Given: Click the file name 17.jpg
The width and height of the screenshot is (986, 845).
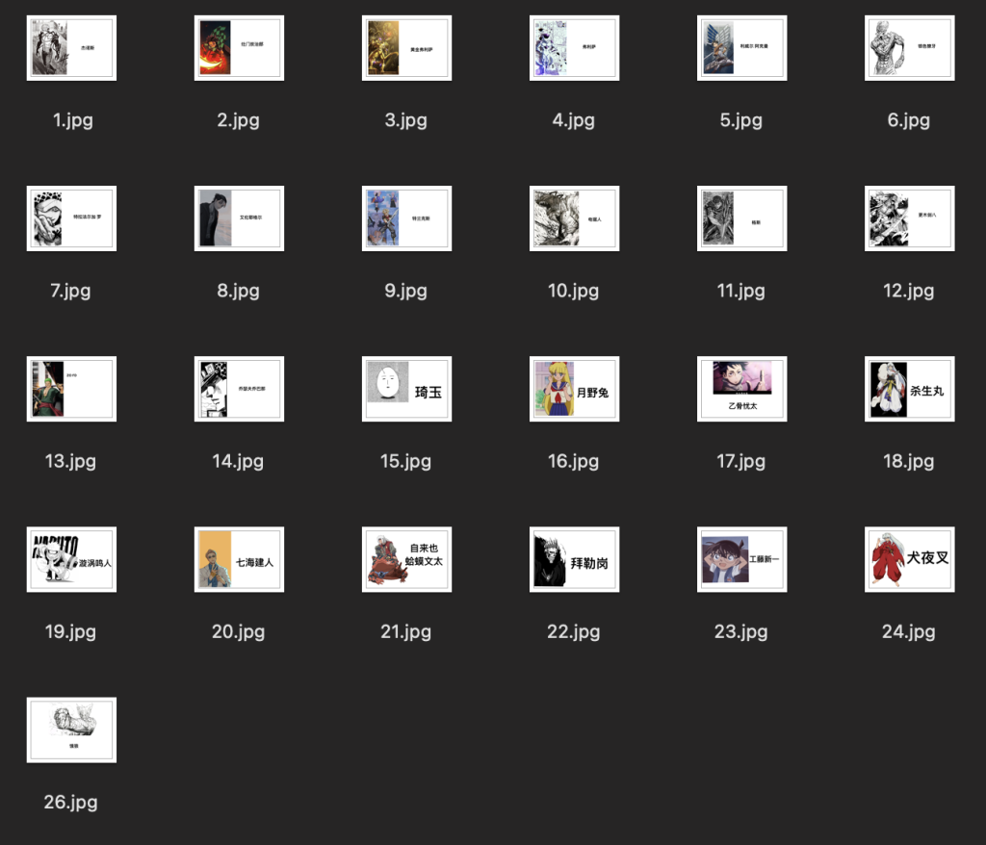Looking at the screenshot, I should pos(741,461).
